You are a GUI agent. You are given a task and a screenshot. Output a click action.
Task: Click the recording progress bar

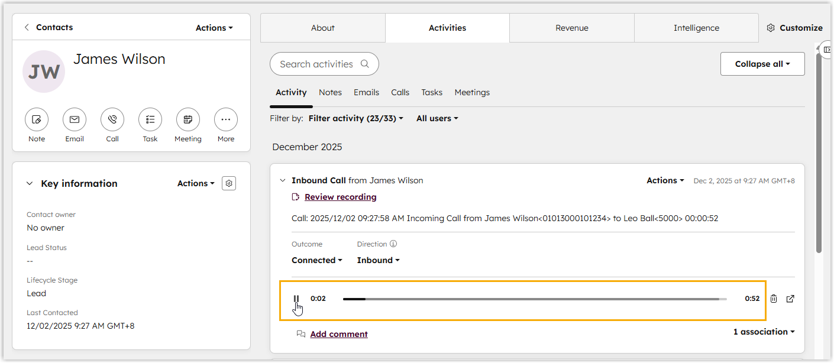tap(532, 299)
